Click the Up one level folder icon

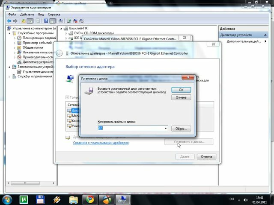pyautogui.click(x=24, y=21)
